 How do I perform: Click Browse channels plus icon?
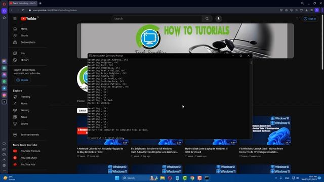pos(15,135)
